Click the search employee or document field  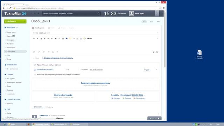[x=70, y=14]
